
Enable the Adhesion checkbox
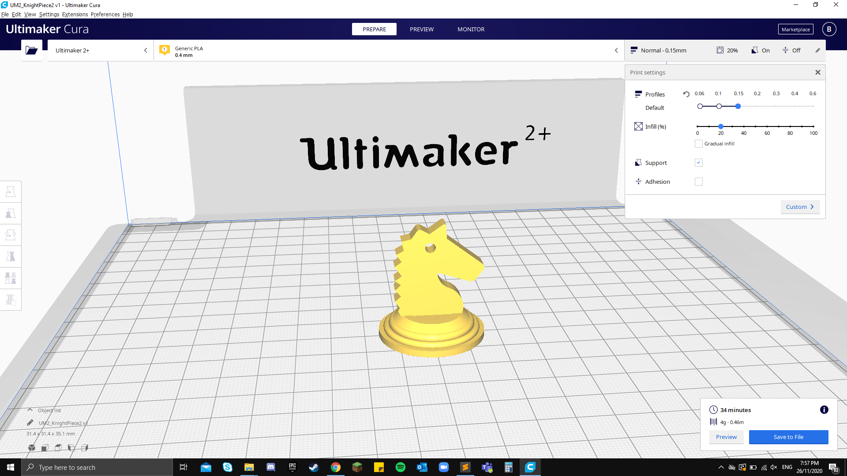click(699, 182)
